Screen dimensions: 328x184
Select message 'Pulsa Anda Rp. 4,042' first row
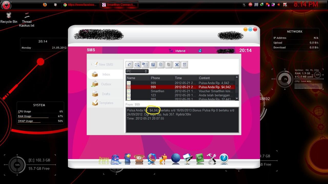180,83
